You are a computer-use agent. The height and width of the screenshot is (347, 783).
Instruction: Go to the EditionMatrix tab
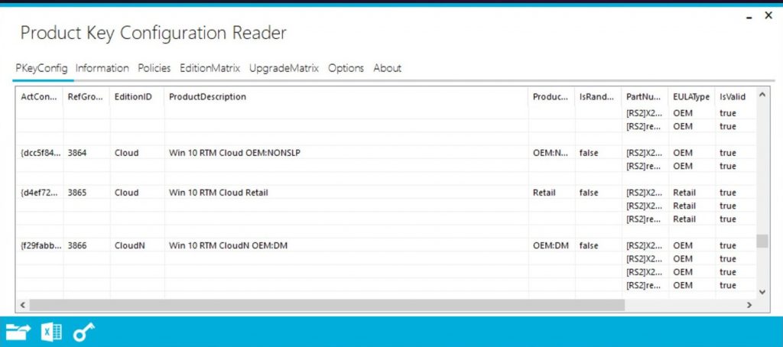pos(210,68)
